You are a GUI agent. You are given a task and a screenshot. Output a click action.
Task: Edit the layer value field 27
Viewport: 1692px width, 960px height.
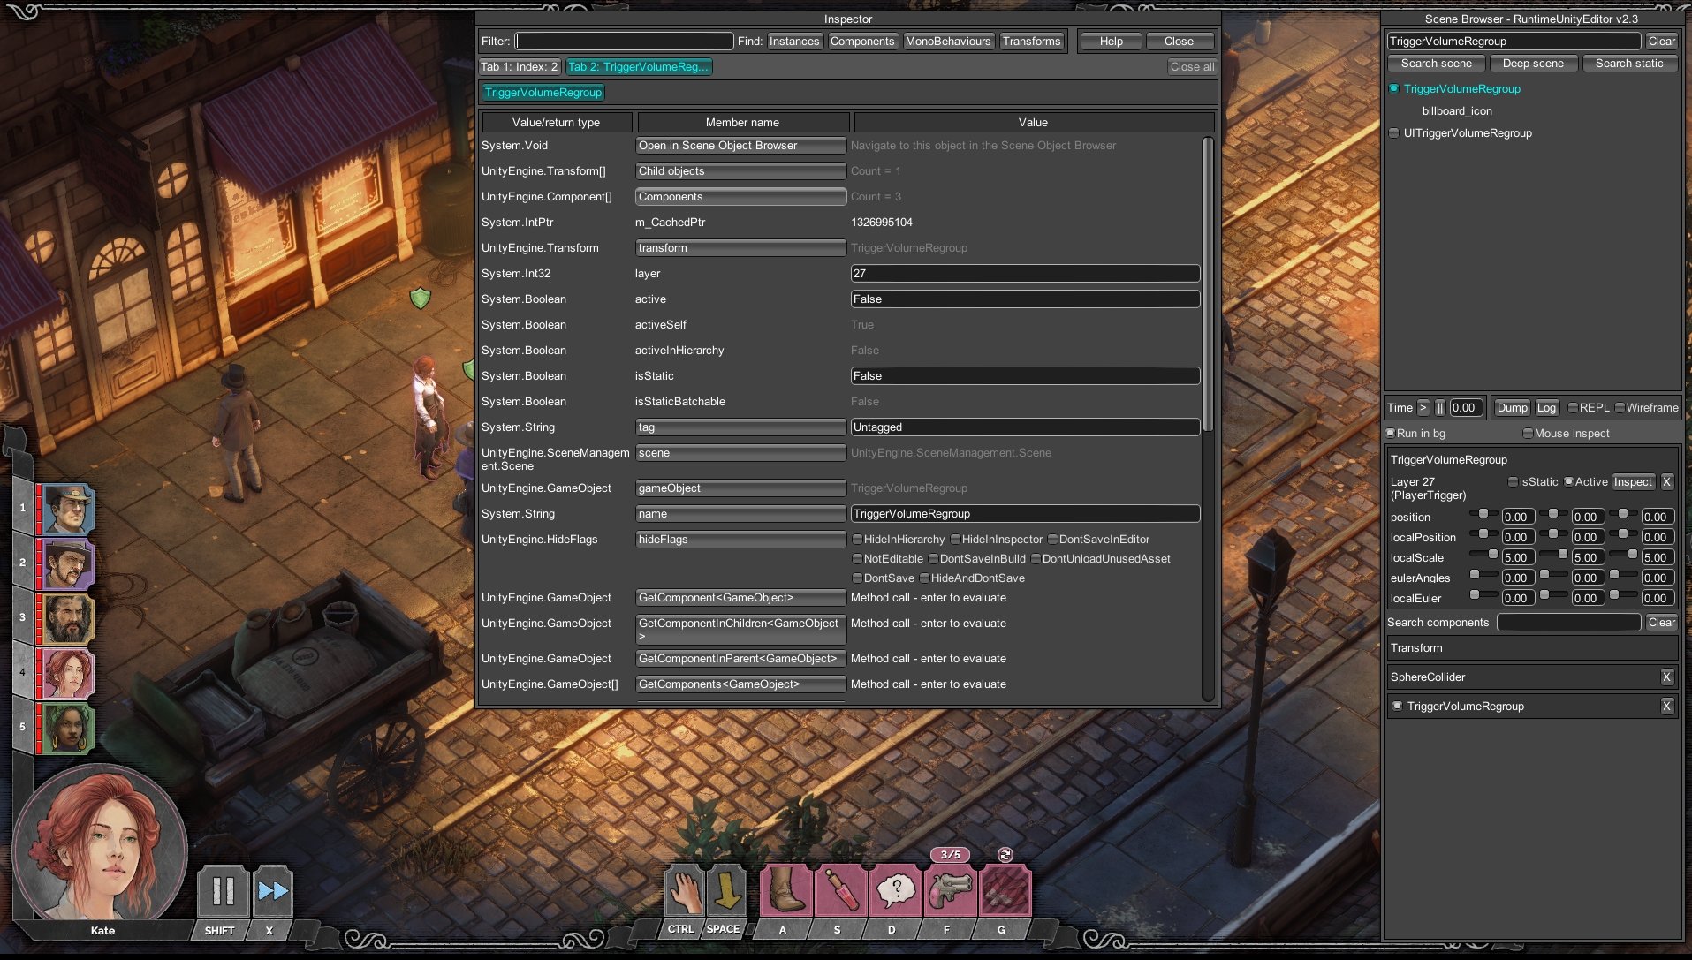click(1025, 274)
